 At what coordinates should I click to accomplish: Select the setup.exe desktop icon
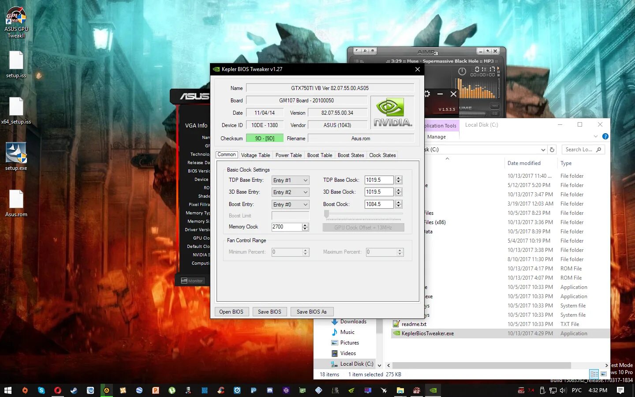[x=16, y=157]
